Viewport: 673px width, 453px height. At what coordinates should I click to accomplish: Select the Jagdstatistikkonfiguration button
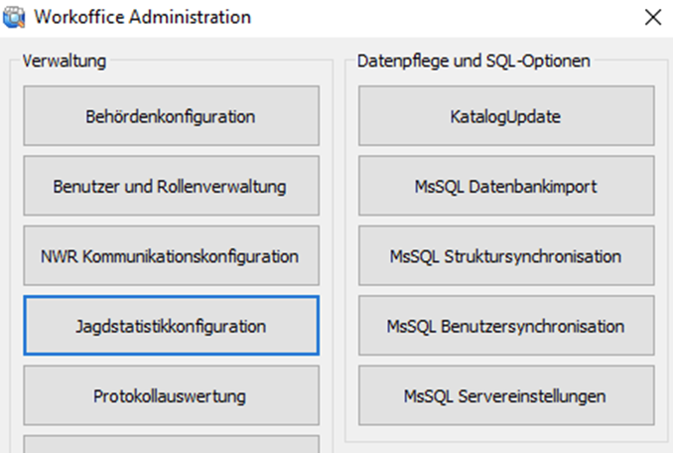(171, 325)
